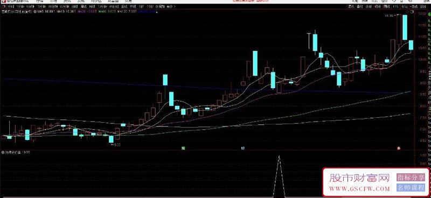Click the red circular marker near chart bottom-right
This screenshot has width=431, height=198.
tap(399, 148)
